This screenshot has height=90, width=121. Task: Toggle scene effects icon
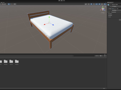[96, 4]
